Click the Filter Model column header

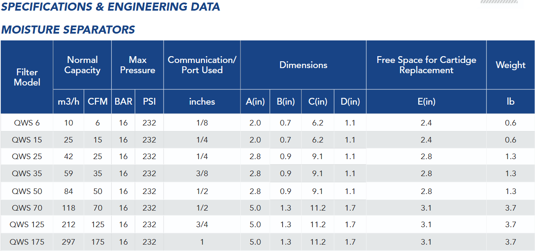point(27,77)
